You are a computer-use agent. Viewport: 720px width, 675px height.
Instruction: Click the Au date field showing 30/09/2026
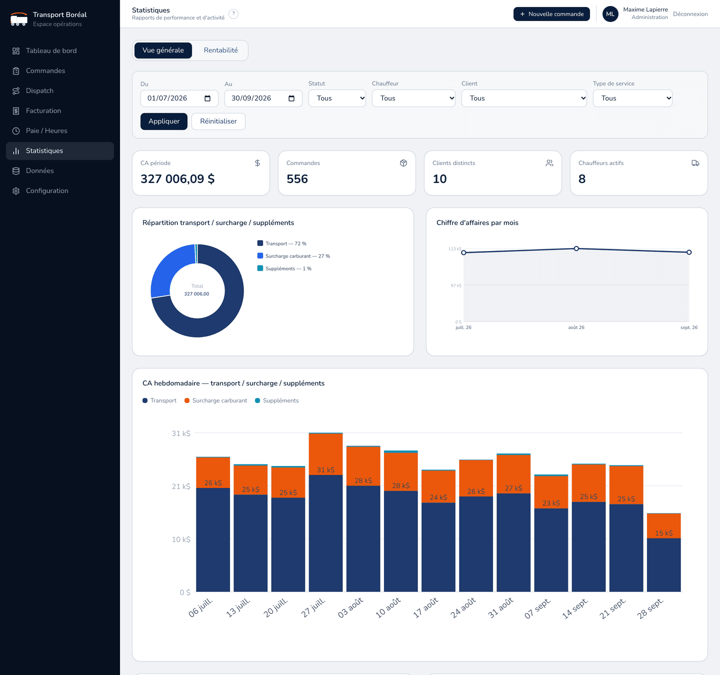tap(263, 98)
